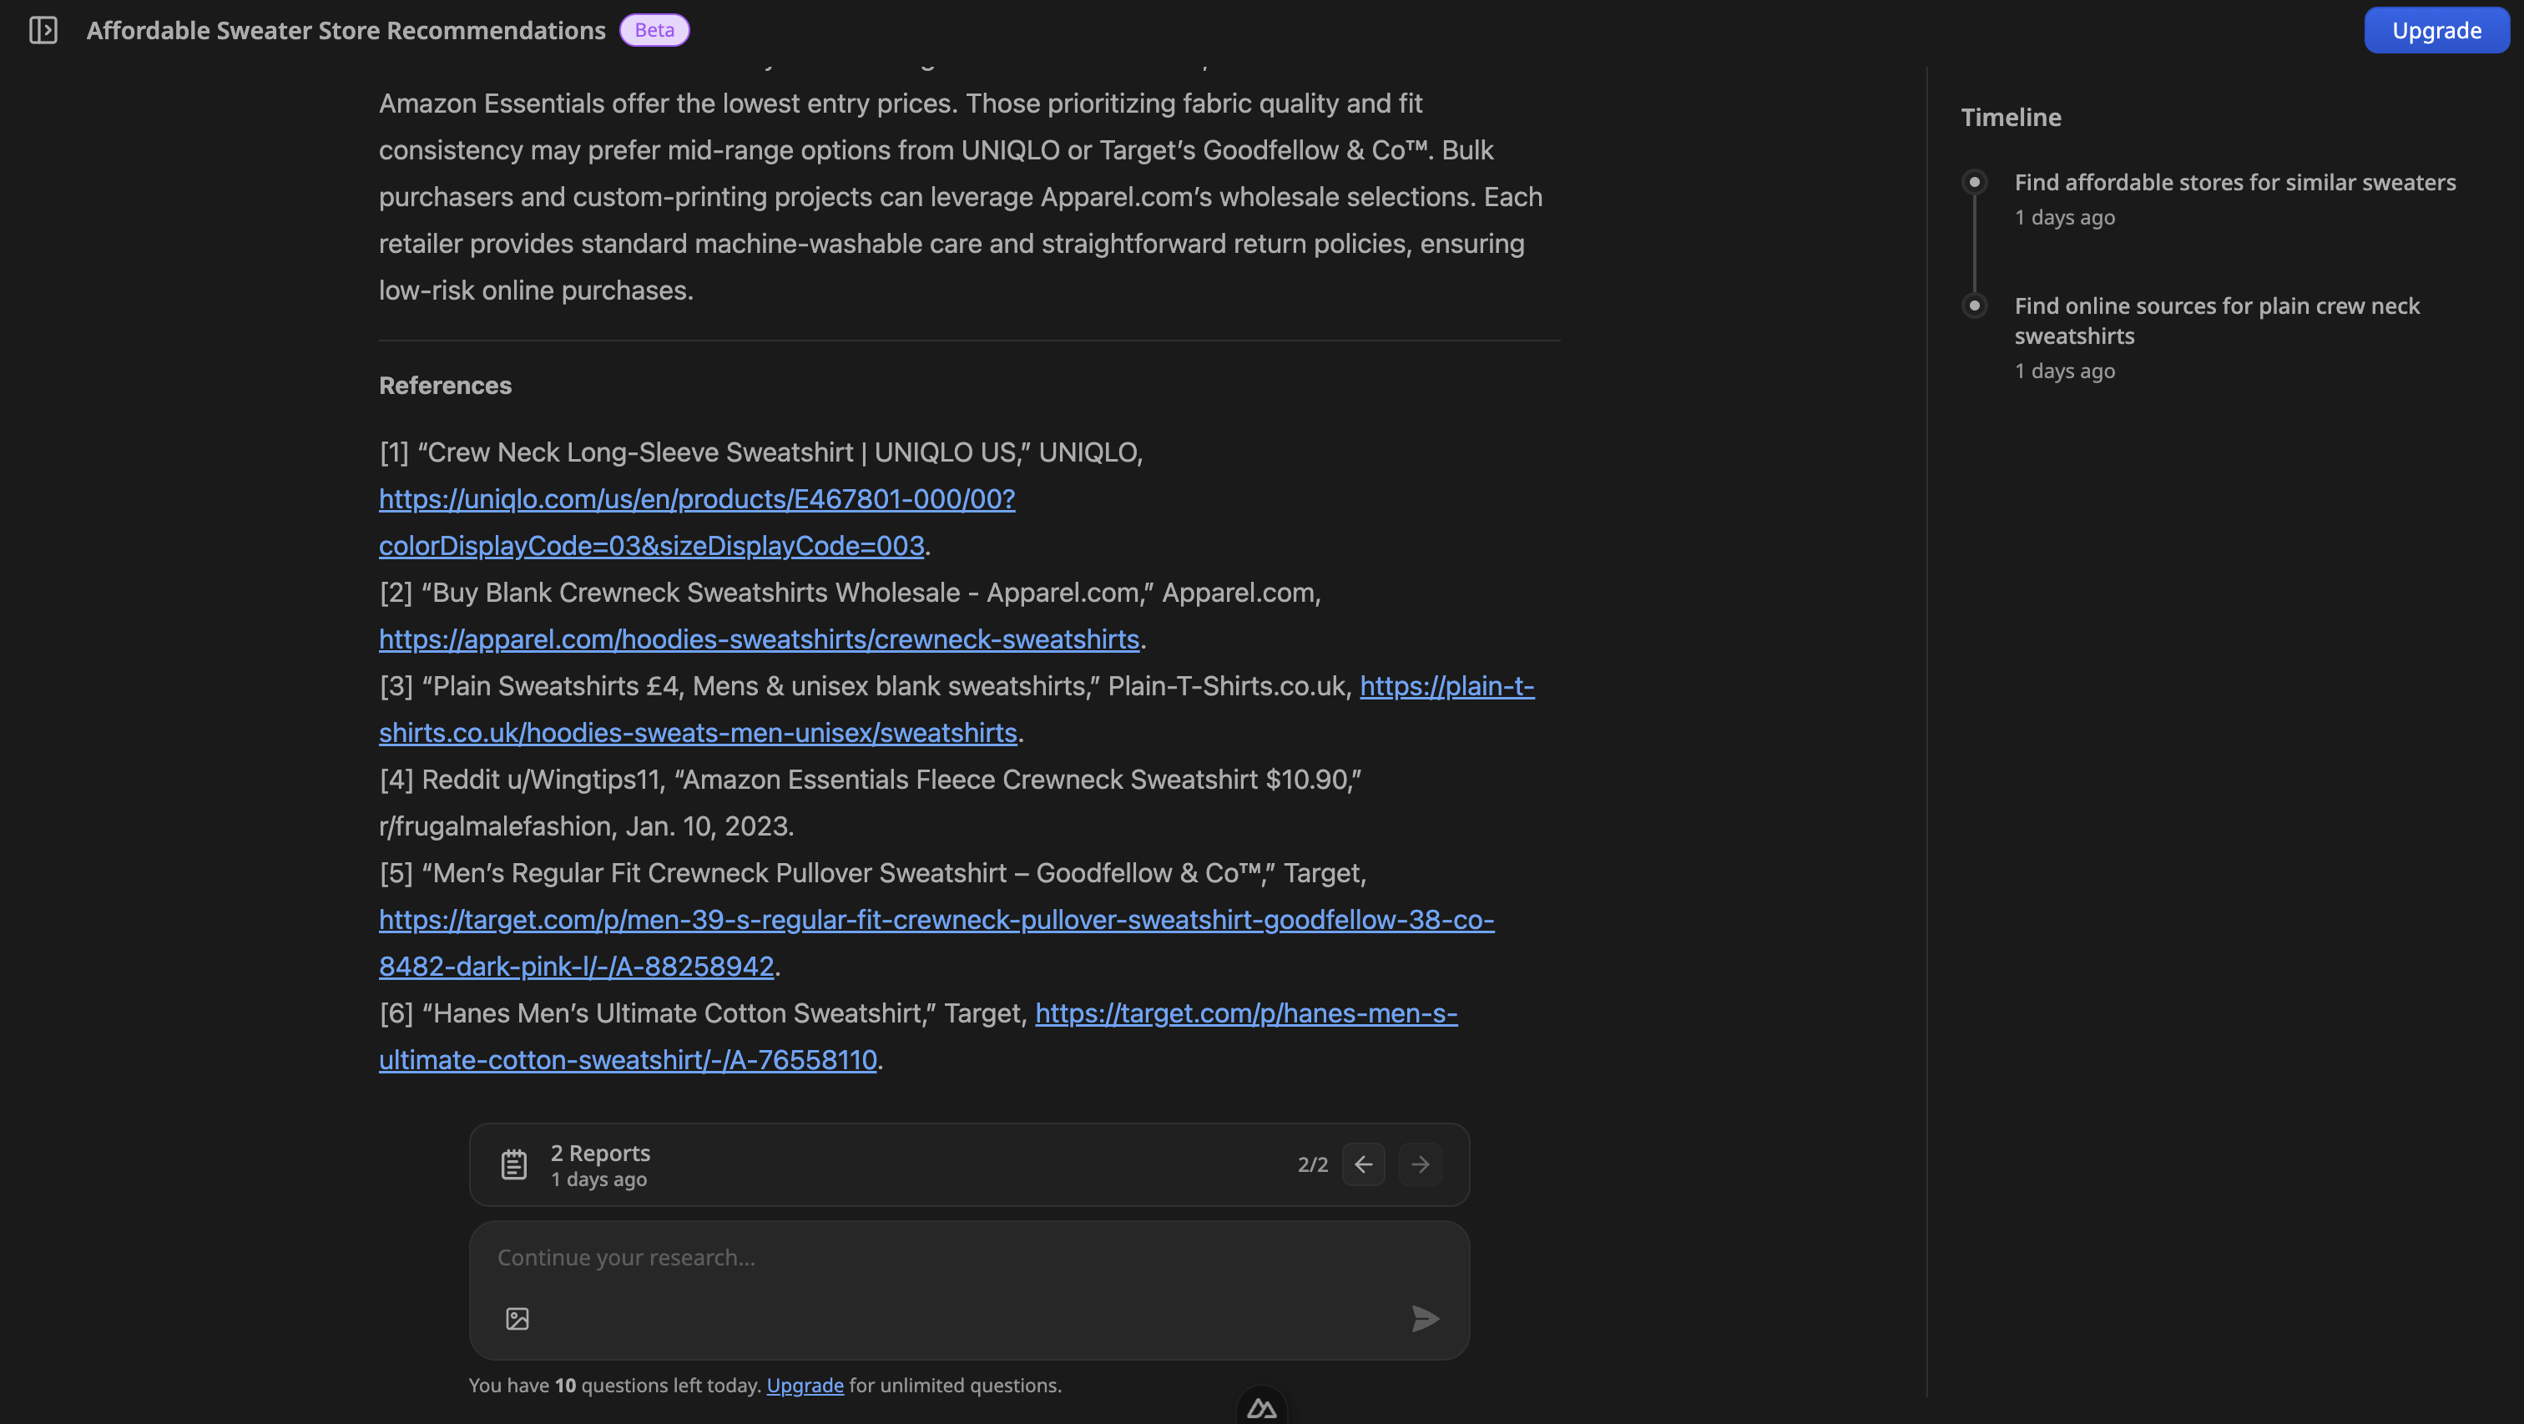Open the UNIQLO product reference link
Image resolution: width=2524 pixels, height=1424 pixels.
pos(697,523)
